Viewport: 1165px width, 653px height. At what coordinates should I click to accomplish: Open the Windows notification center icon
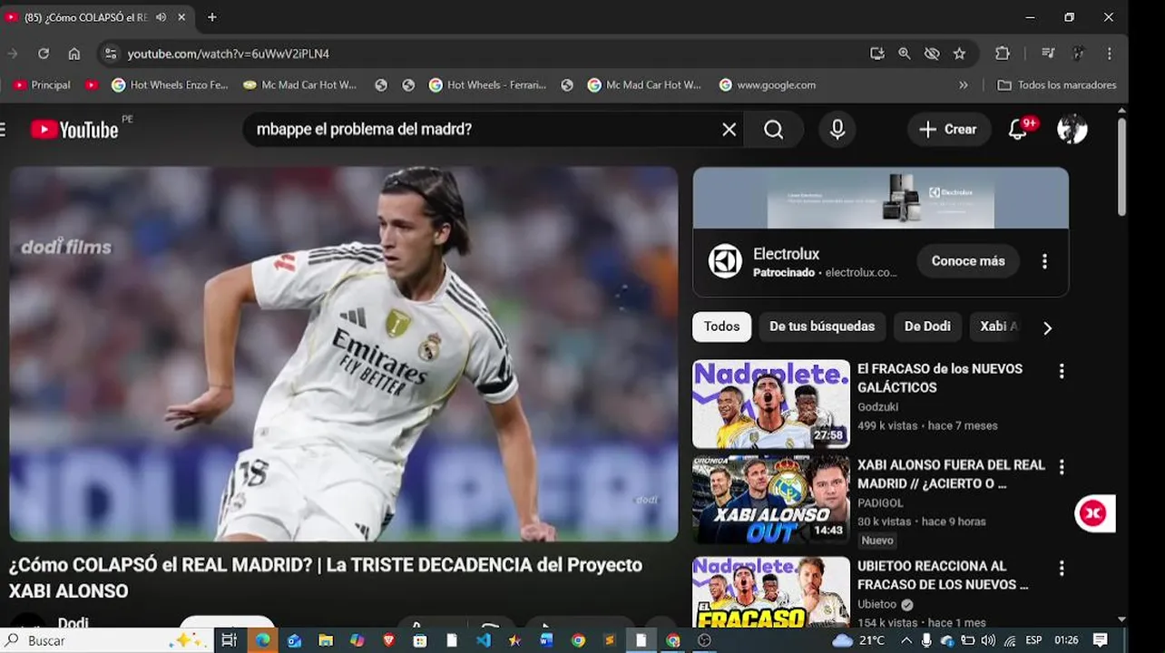tap(1101, 640)
